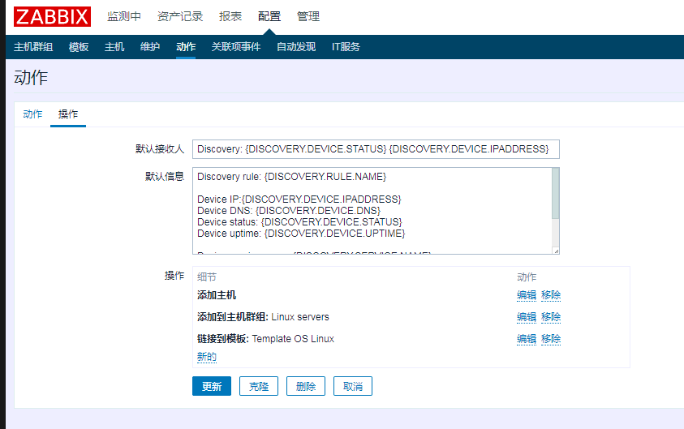This screenshot has width=684, height=429.
Task: Switch to the 动作 form tab
Action: (x=32, y=114)
